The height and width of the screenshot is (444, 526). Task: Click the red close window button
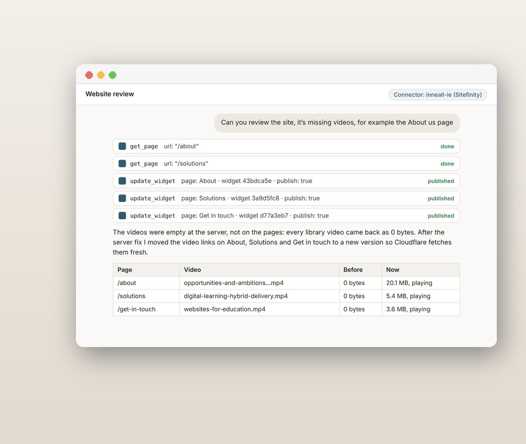(x=89, y=75)
